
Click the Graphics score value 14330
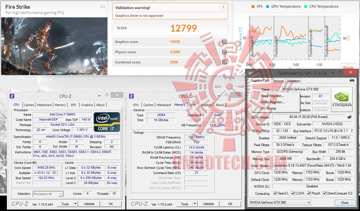tap(175, 42)
